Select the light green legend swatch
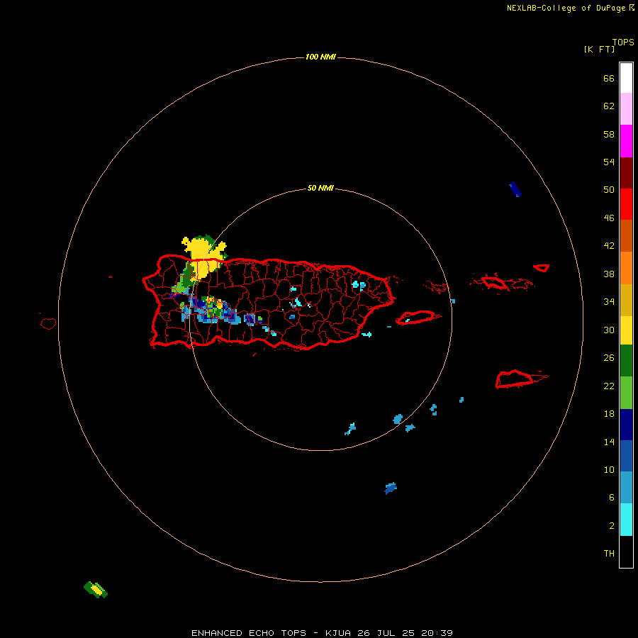Screen dimensions: 638x638 [626, 392]
